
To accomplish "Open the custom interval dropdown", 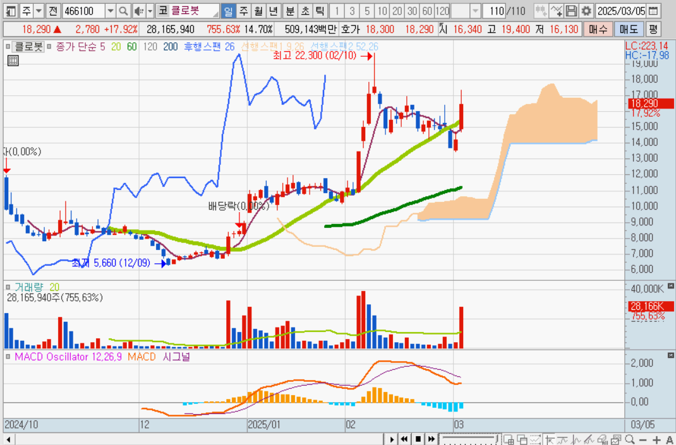I will pos(475,11).
